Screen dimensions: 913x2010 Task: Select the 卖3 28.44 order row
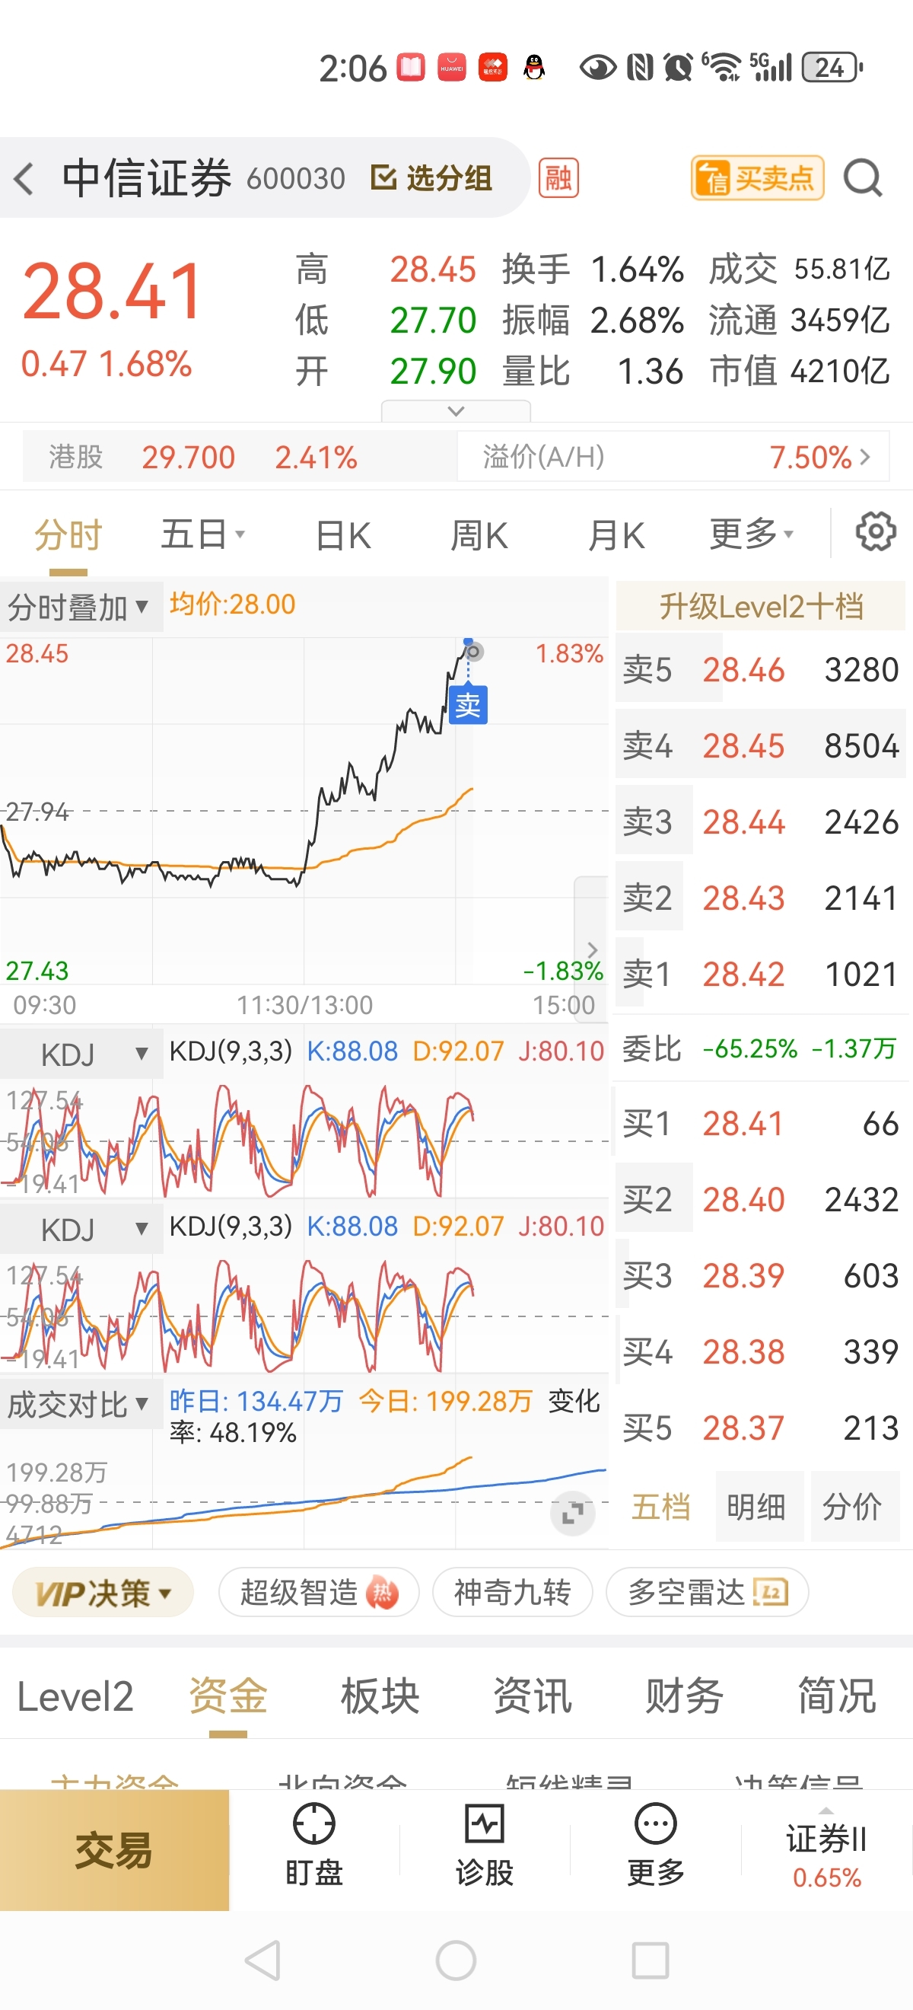coord(761,822)
